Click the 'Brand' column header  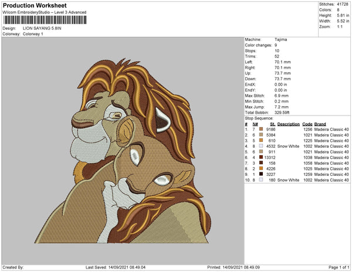point(320,124)
